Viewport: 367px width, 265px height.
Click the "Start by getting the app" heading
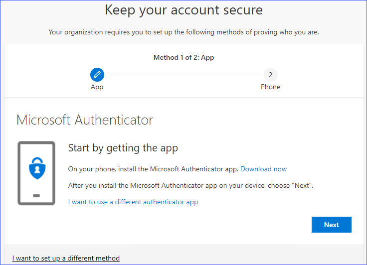pos(123,148)
